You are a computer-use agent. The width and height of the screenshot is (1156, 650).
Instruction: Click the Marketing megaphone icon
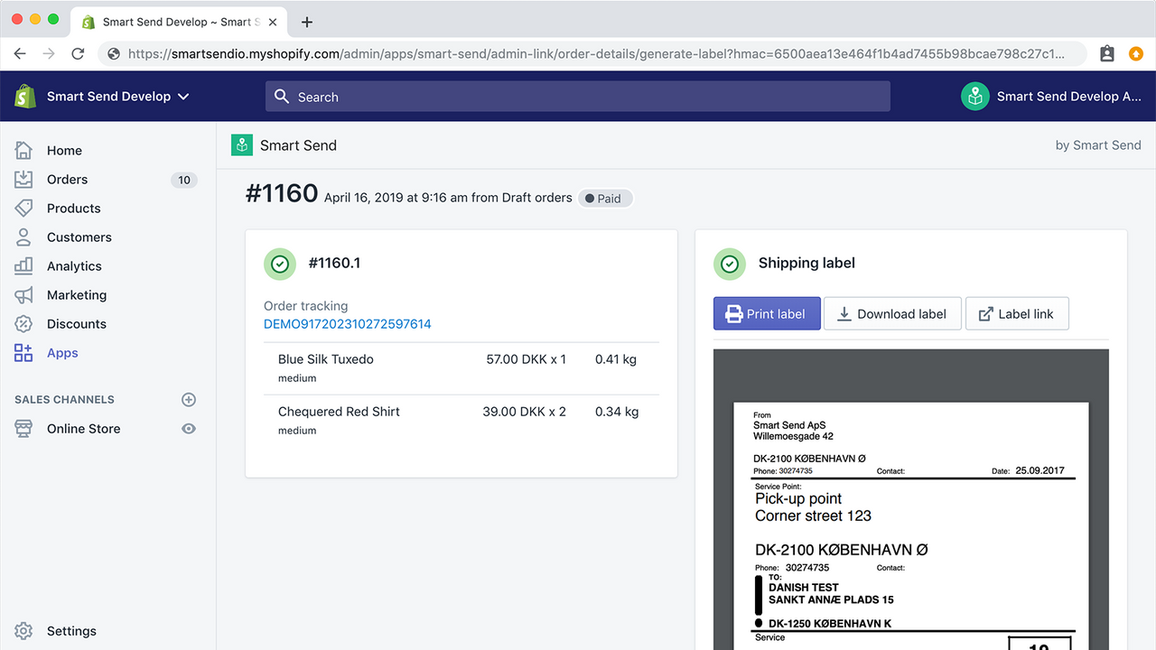pos(23,295)
